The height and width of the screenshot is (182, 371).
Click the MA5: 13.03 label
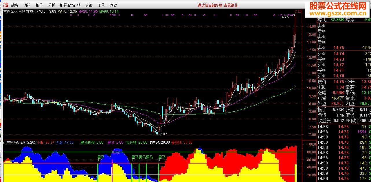47,12
